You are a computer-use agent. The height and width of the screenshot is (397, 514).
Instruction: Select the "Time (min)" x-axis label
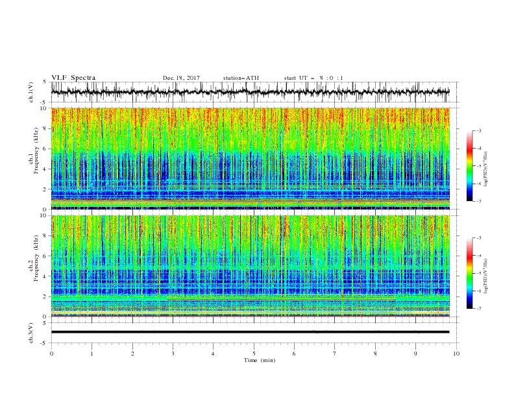pos(260,360)
